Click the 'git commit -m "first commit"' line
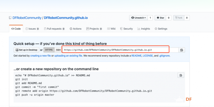The image size is (214, 107). coord(37,87)
